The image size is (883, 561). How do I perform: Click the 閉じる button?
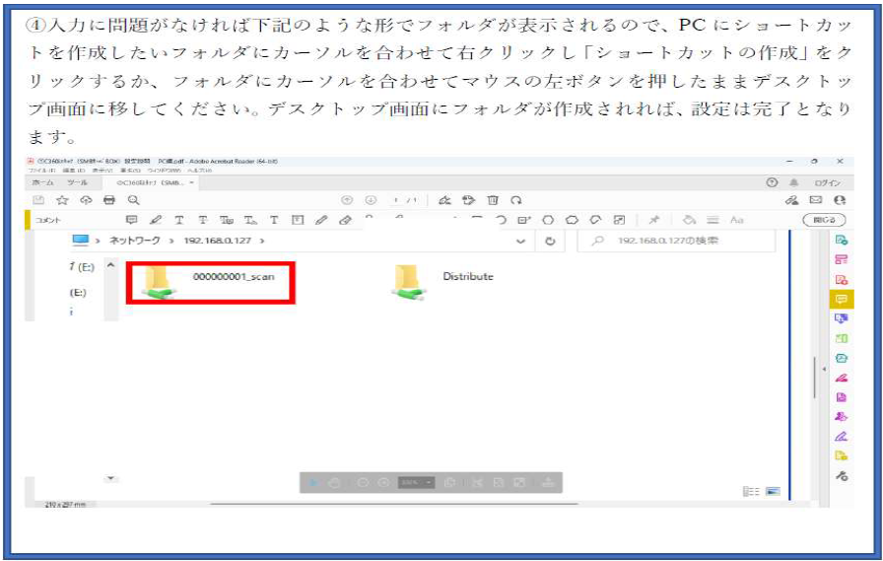pos(823,220)
